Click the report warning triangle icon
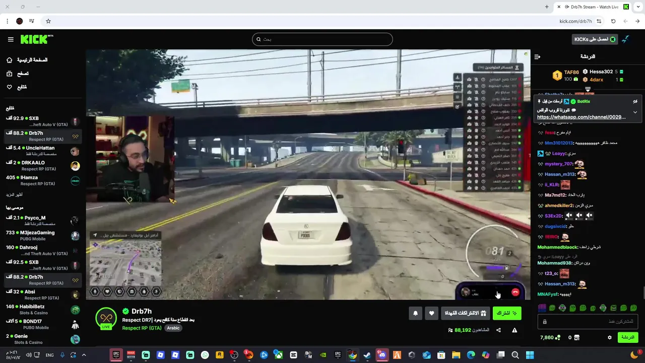This screenshot has width=645, height=363. [514, 330]
